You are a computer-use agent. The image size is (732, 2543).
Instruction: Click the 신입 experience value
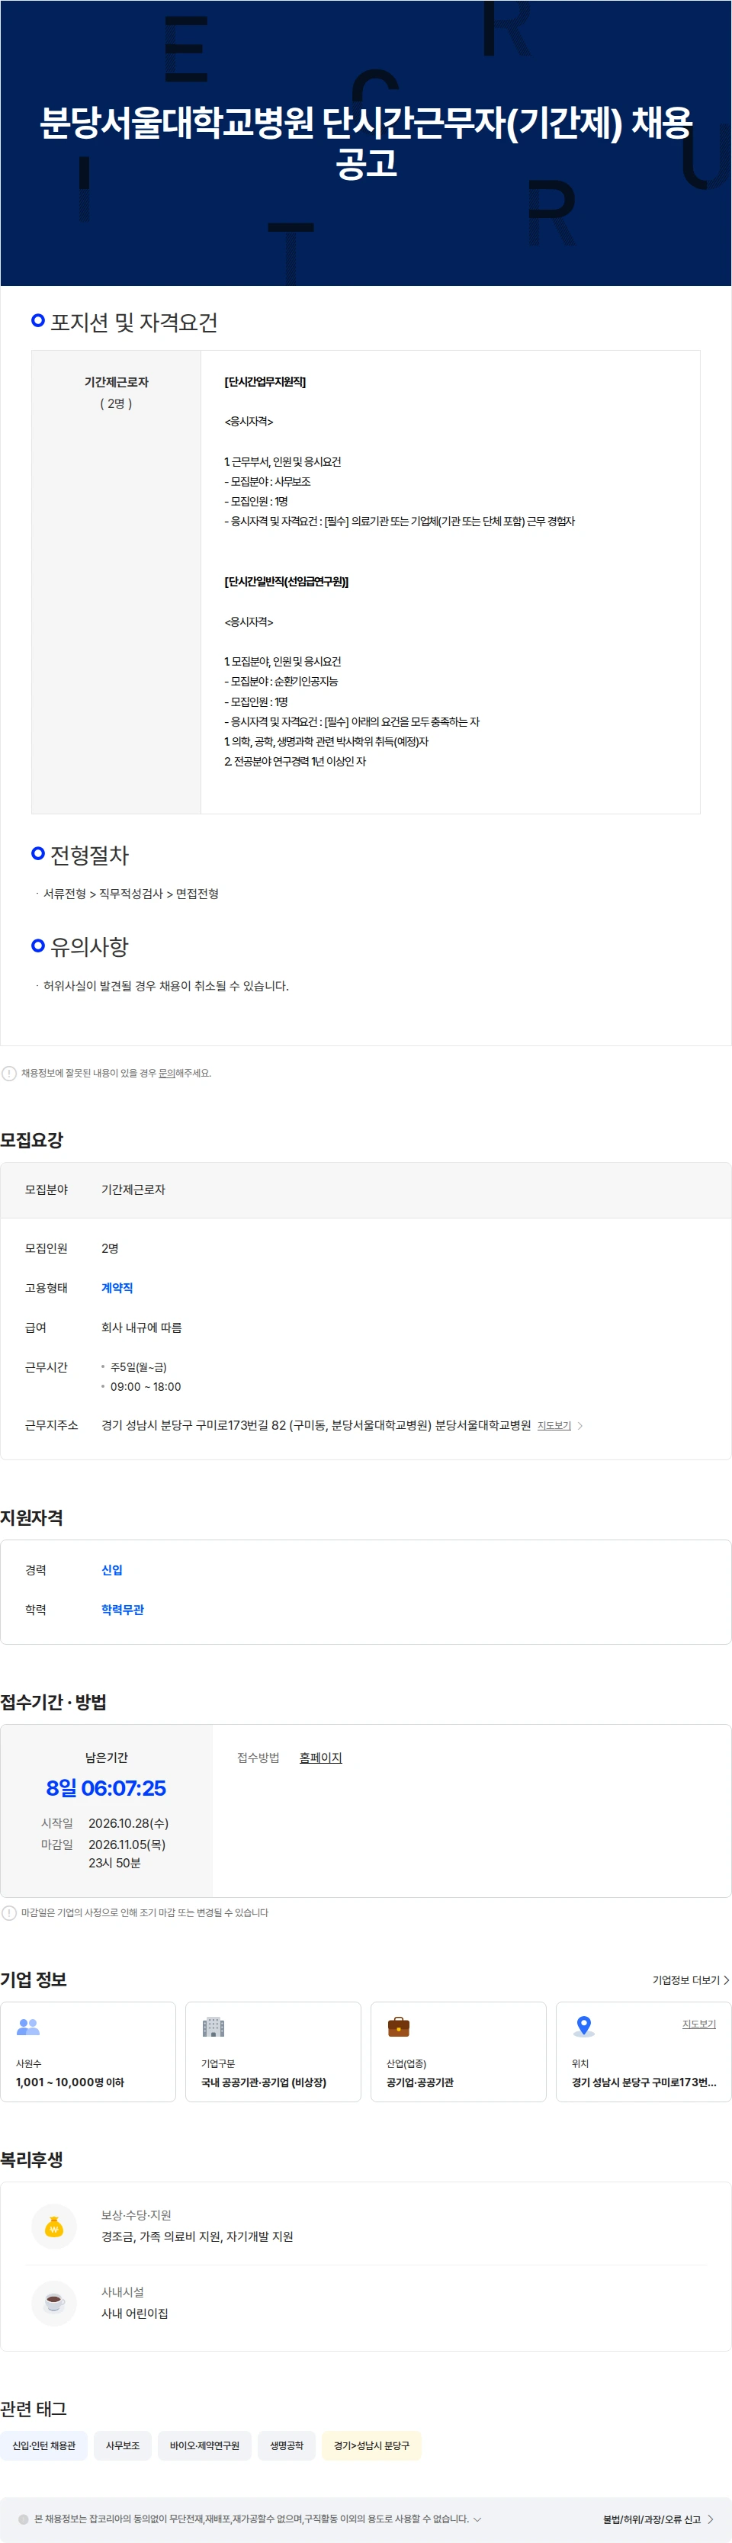112,1569
